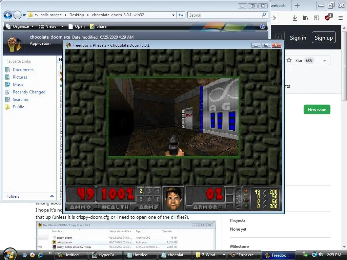Switch to HyperCa... taskbar button
The height and width of the screenshot is (260, 347).
click(105, 255)
